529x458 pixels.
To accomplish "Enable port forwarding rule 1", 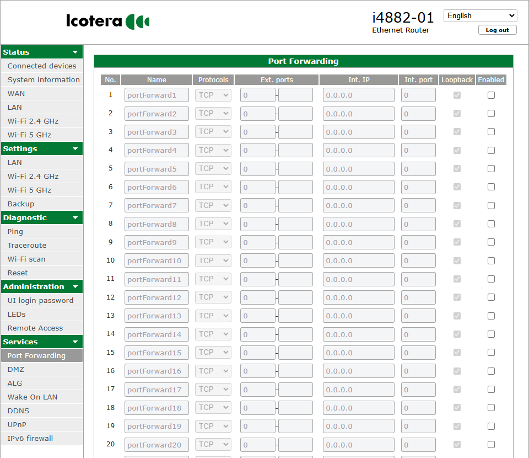I will pos(491,95).
